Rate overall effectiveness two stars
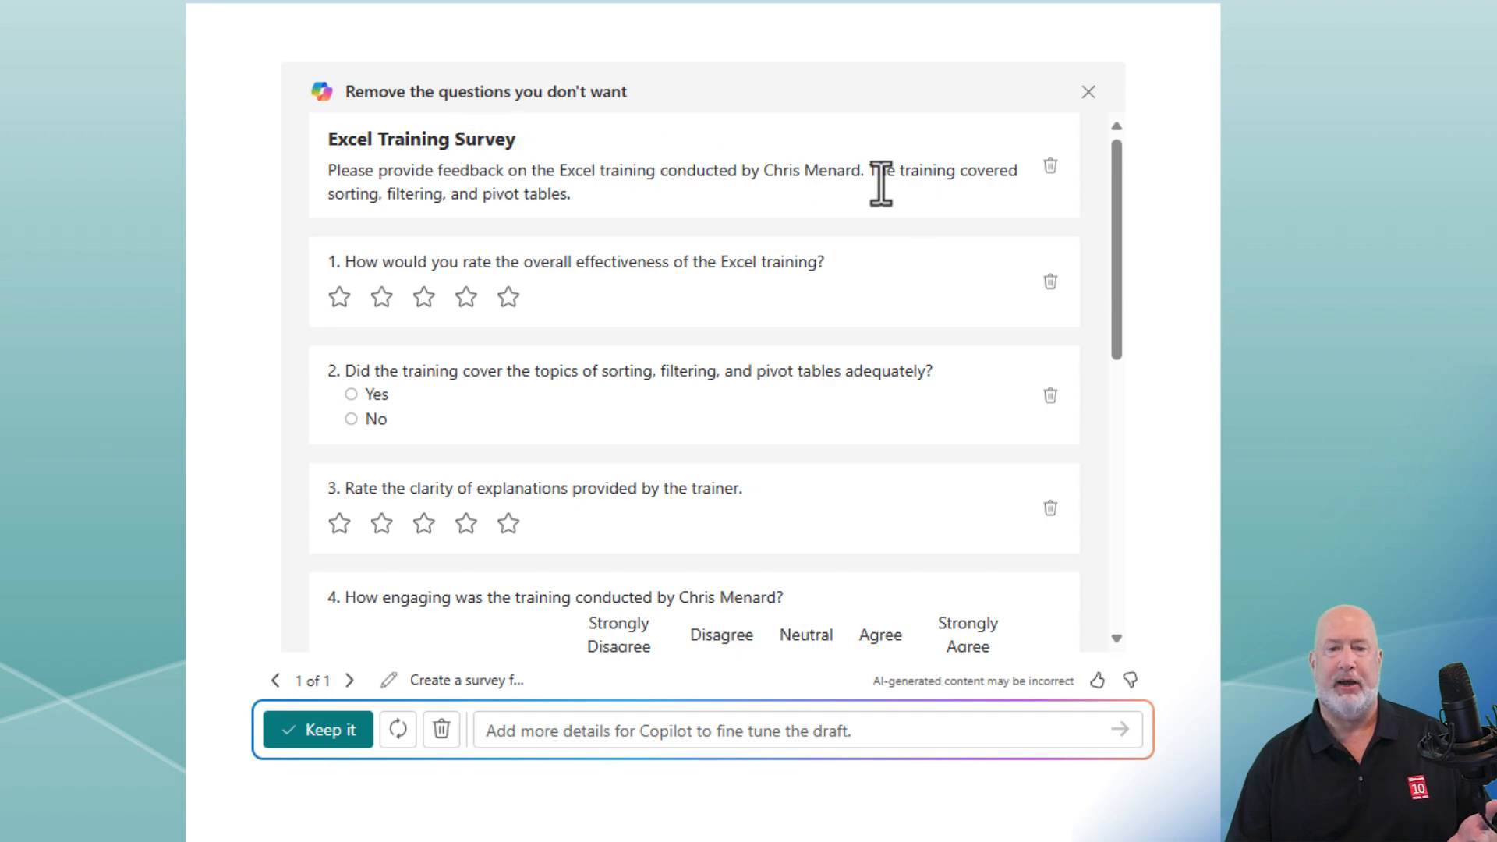The height and width of the screenshot is (842, 1497). [x=381, y=297]
